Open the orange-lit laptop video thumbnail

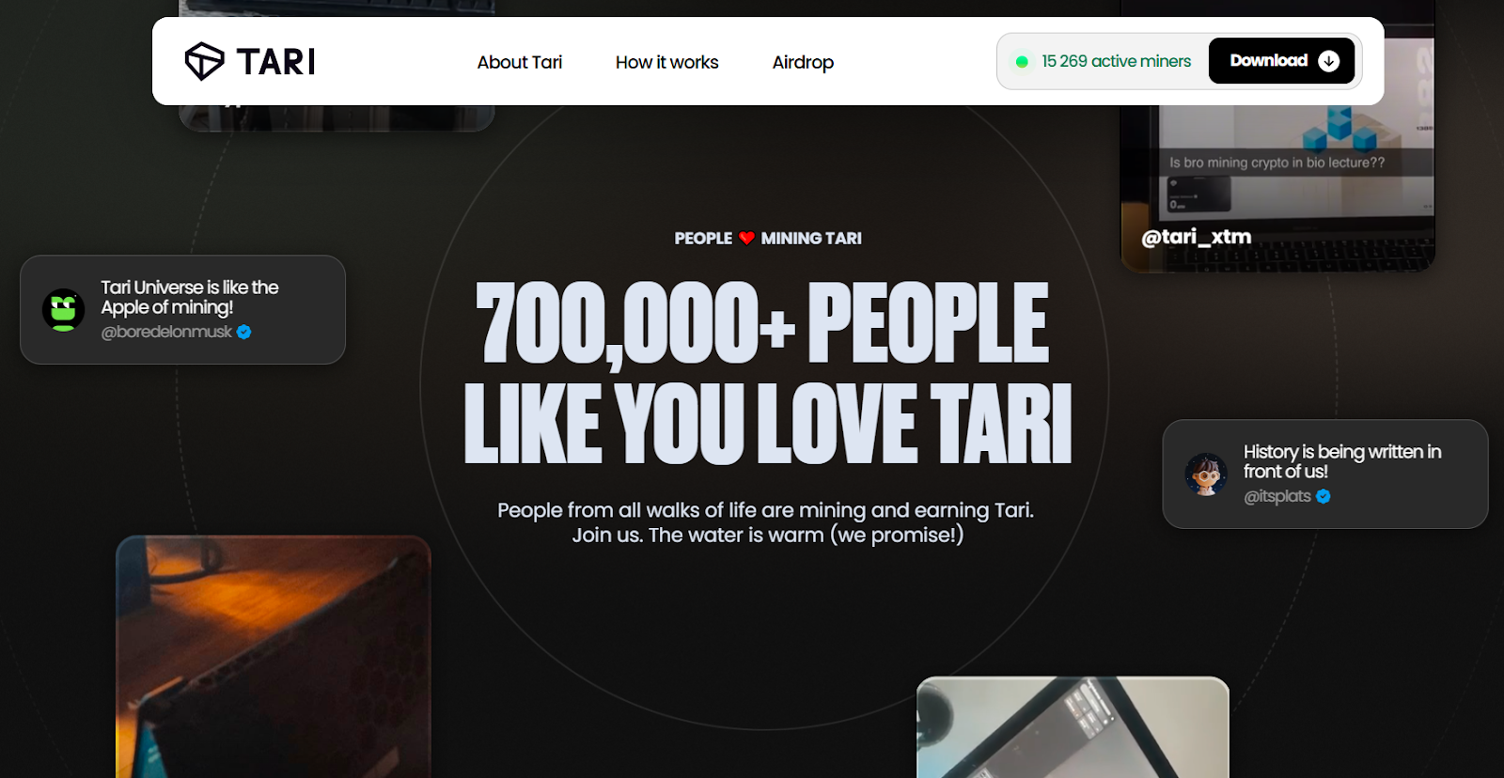pyautogui.click(x=274, y=657)
